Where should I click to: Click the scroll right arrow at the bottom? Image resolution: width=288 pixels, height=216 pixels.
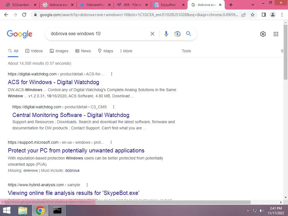point(281,202)
